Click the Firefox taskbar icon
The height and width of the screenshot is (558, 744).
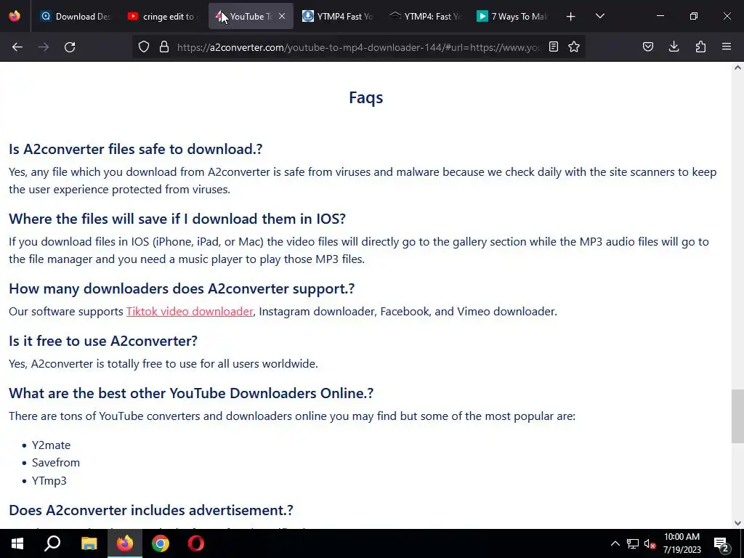coord(125,543)
